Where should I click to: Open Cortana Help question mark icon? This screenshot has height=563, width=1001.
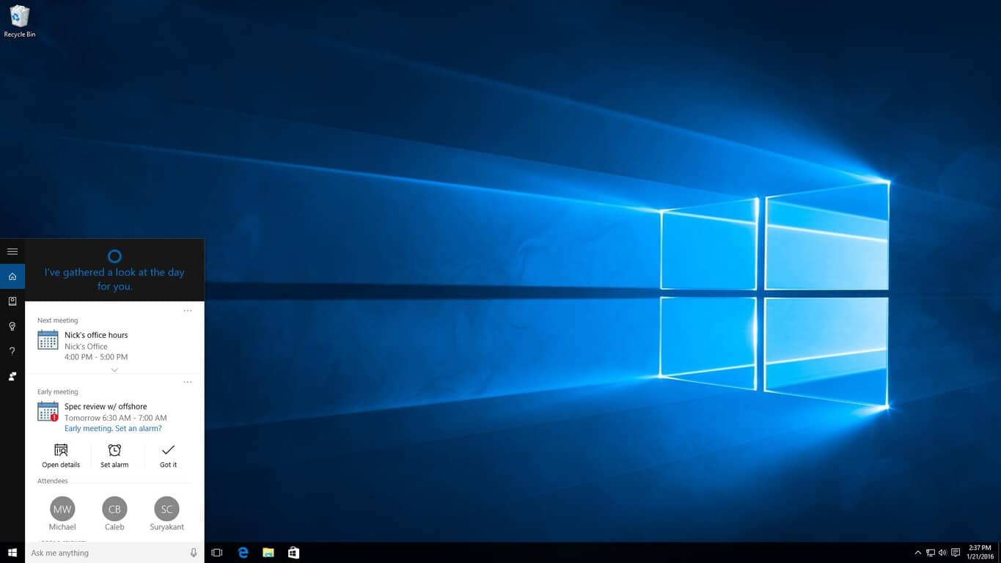[x=12, y=351]
